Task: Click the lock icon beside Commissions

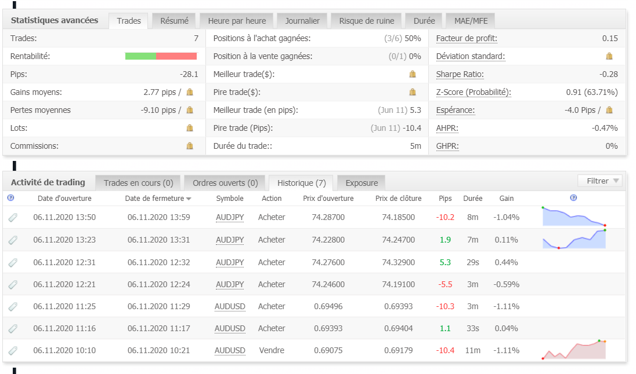Action: [190, 146]
